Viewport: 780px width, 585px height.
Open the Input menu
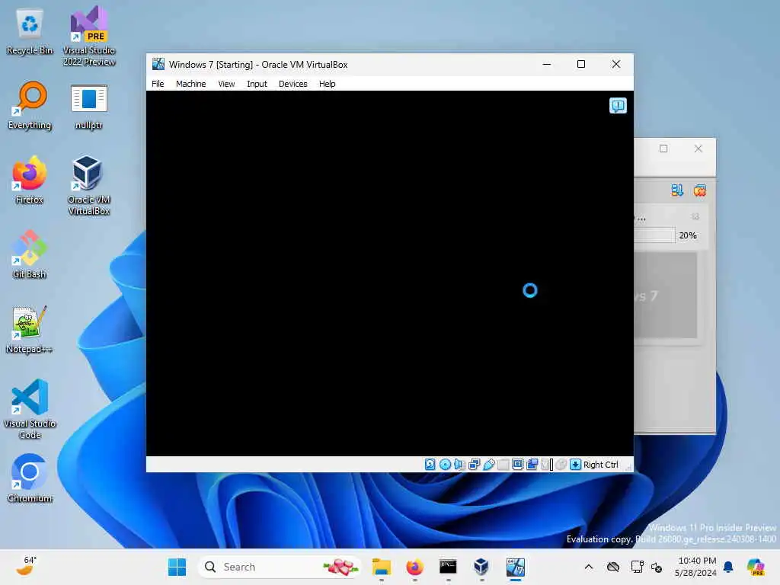[257, 84]
